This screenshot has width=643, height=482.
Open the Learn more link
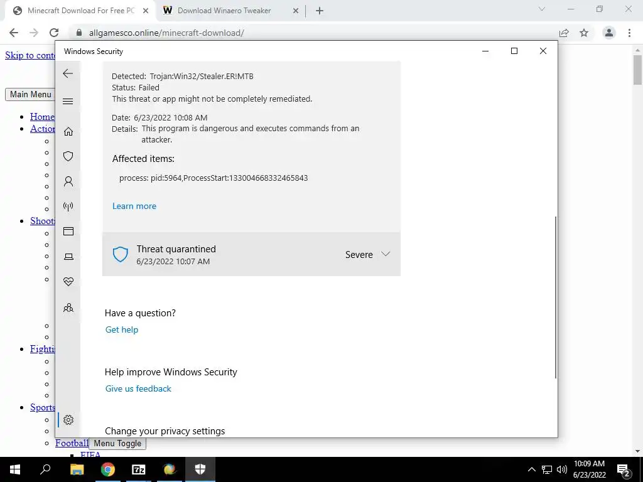(x=134, y=206)
